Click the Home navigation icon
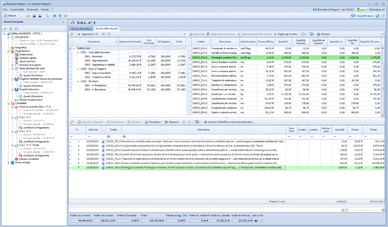The height and width of the screenshot is (227, 388). click(60, 16)
